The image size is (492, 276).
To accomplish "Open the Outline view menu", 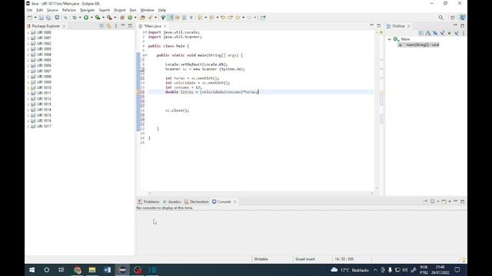I will 463,33.
